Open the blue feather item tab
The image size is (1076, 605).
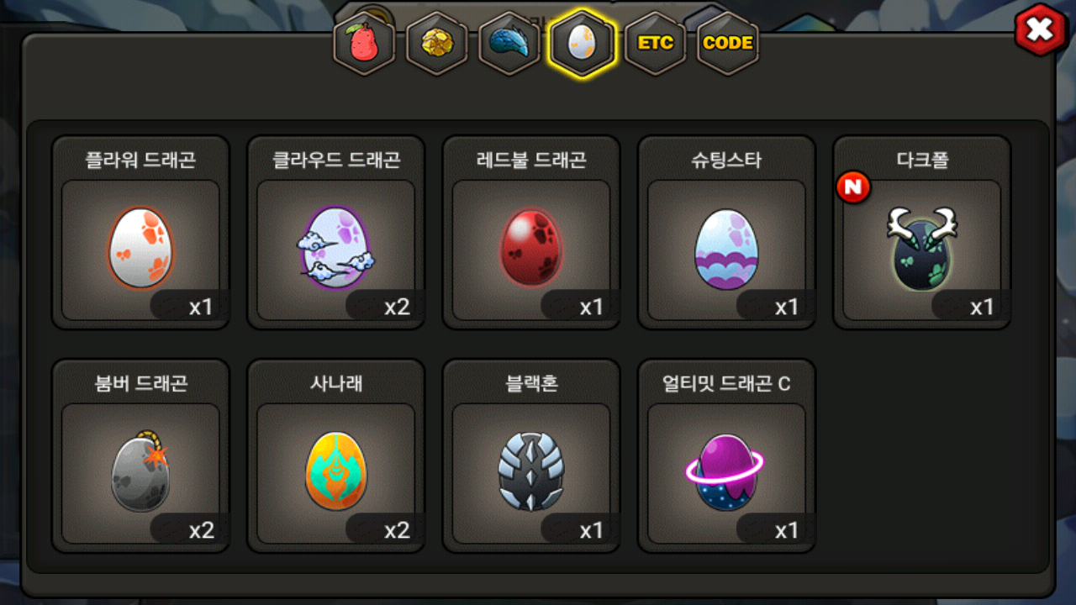[509, 44]
